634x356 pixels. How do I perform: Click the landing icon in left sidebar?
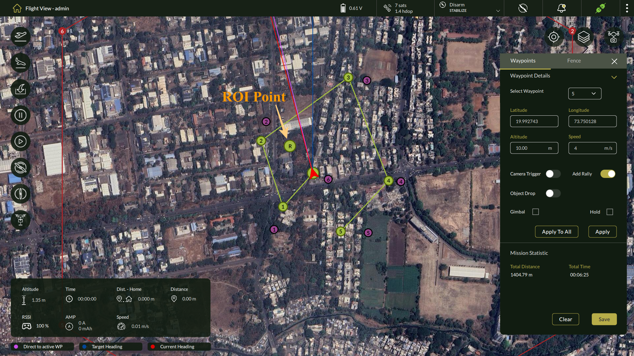20,63
